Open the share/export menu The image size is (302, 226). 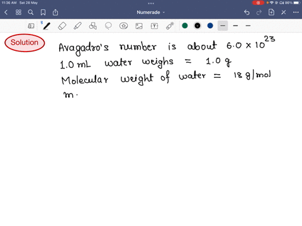[x=55, y=13]
